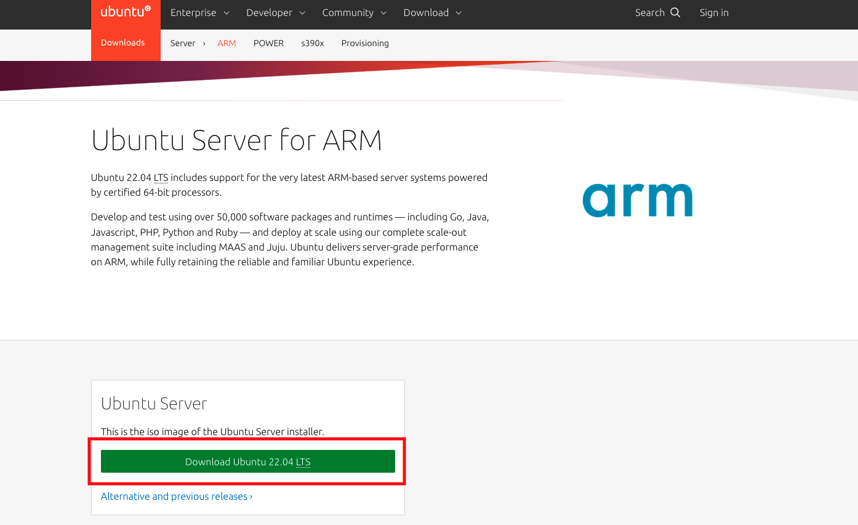
Task: Switch to the s390x tab
Action: (313, 43)
